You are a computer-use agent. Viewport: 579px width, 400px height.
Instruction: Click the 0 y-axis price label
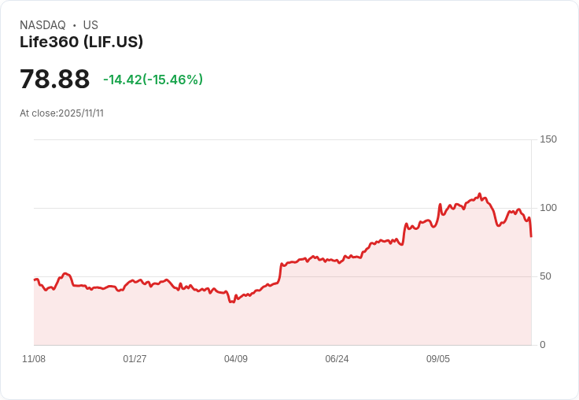[x=543, y=345]
